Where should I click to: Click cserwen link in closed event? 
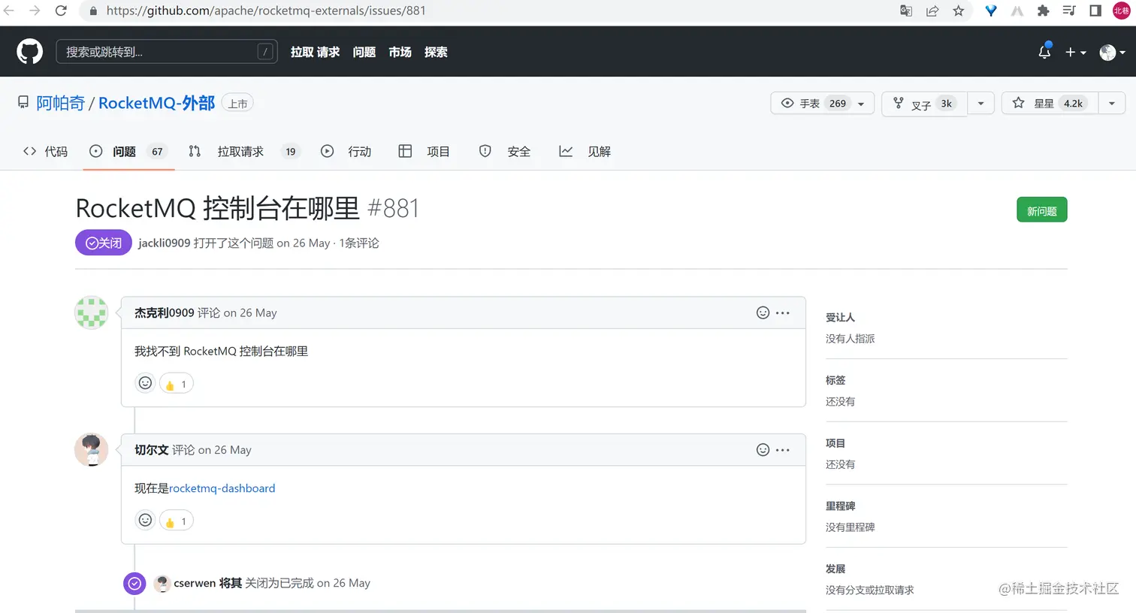195,583
